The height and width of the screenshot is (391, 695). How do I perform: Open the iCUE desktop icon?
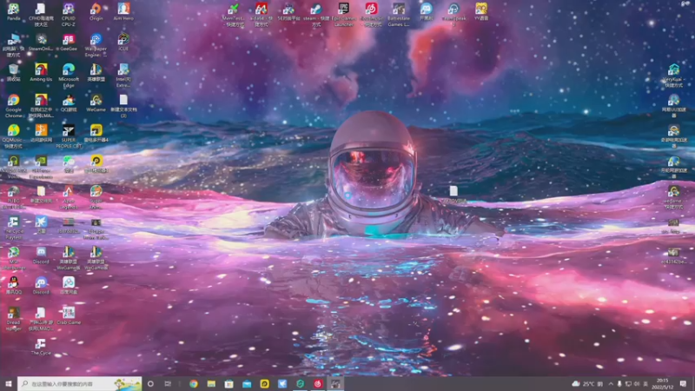123,42
